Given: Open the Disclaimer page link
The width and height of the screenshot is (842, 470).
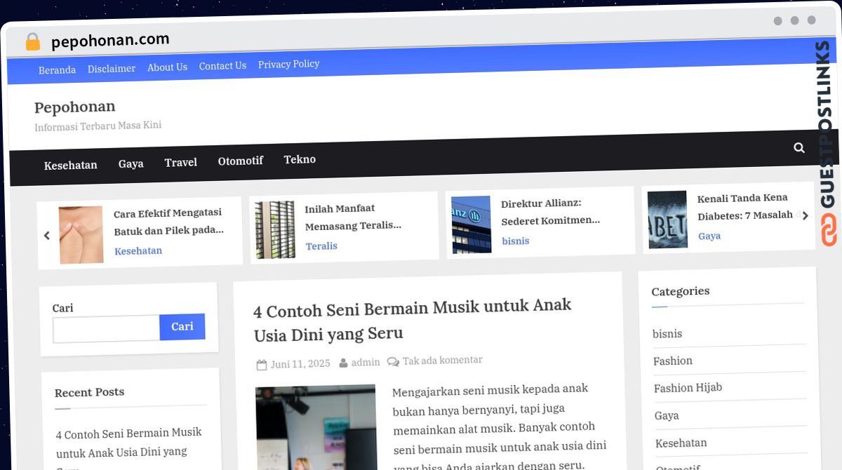Looking at the screenshot, I should pos(112,69).
